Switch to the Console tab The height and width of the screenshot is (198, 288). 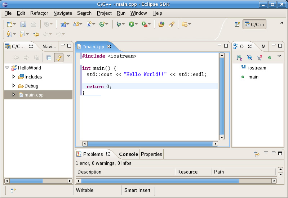pyautogui.click(x=128, y=154)
